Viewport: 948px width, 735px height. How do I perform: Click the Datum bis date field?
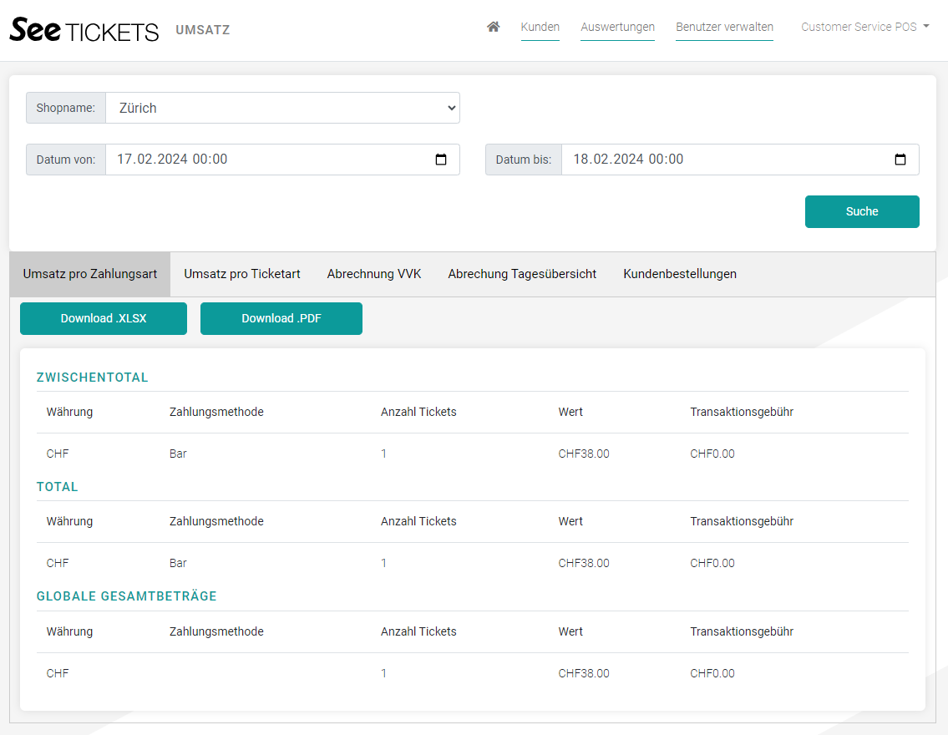[x=718, y=160]
